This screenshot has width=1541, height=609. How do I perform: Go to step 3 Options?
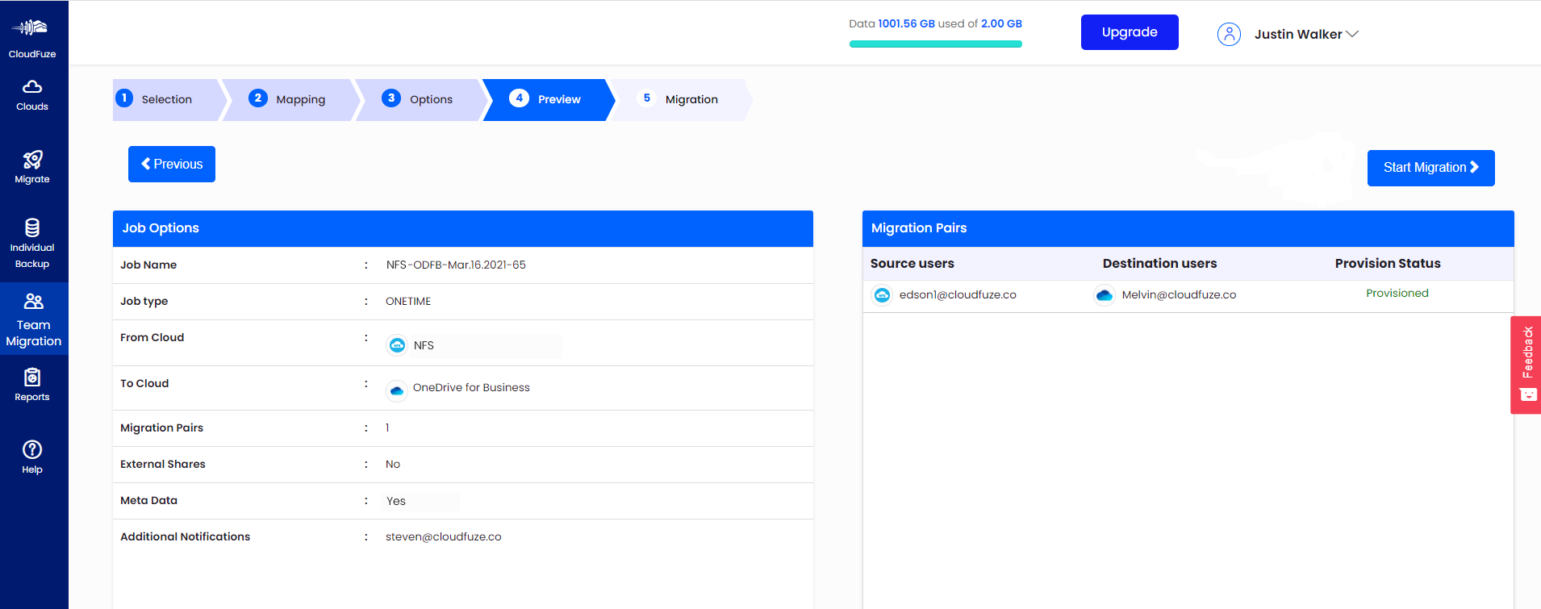[421, 99]
